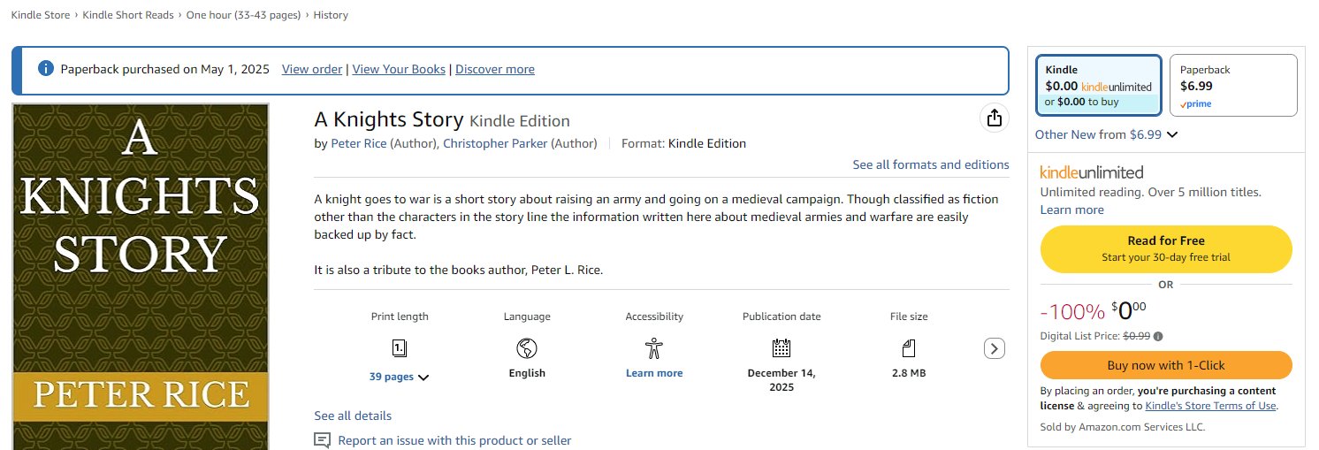1319x450 pixels.
Task: Click Buy now with 1-Click
Action: pyautogui.click(x=1166, y=365)
